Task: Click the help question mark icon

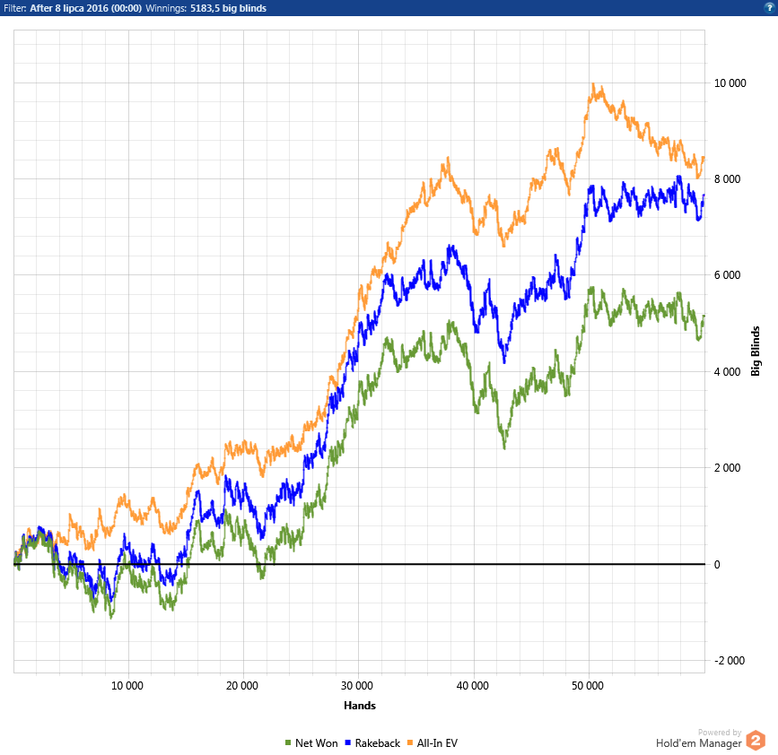Action: tap(770, 7)
